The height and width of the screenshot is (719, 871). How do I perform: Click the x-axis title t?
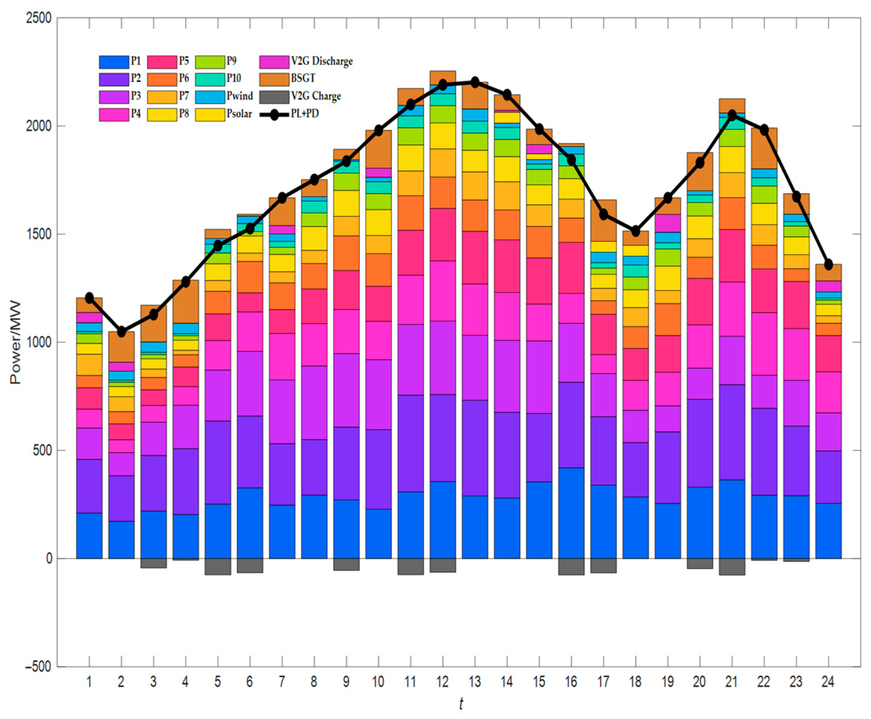(461, 704)
